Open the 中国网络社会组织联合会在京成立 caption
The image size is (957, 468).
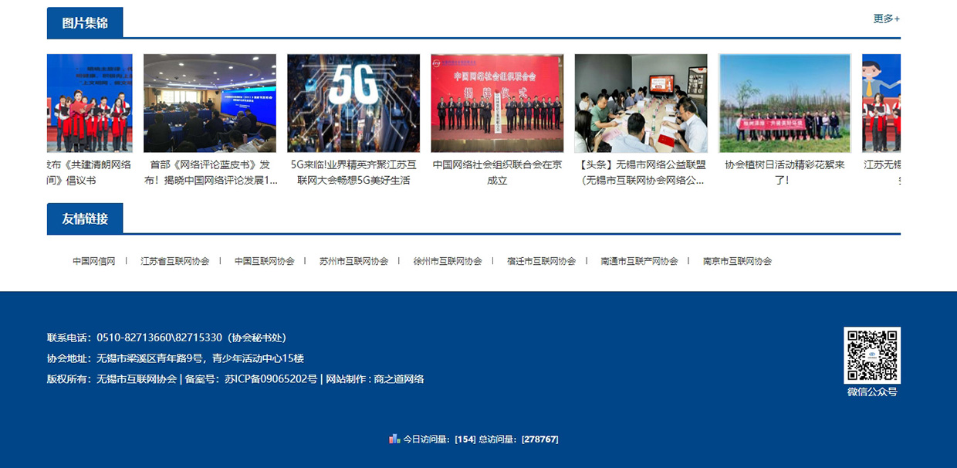click(497, 172)
